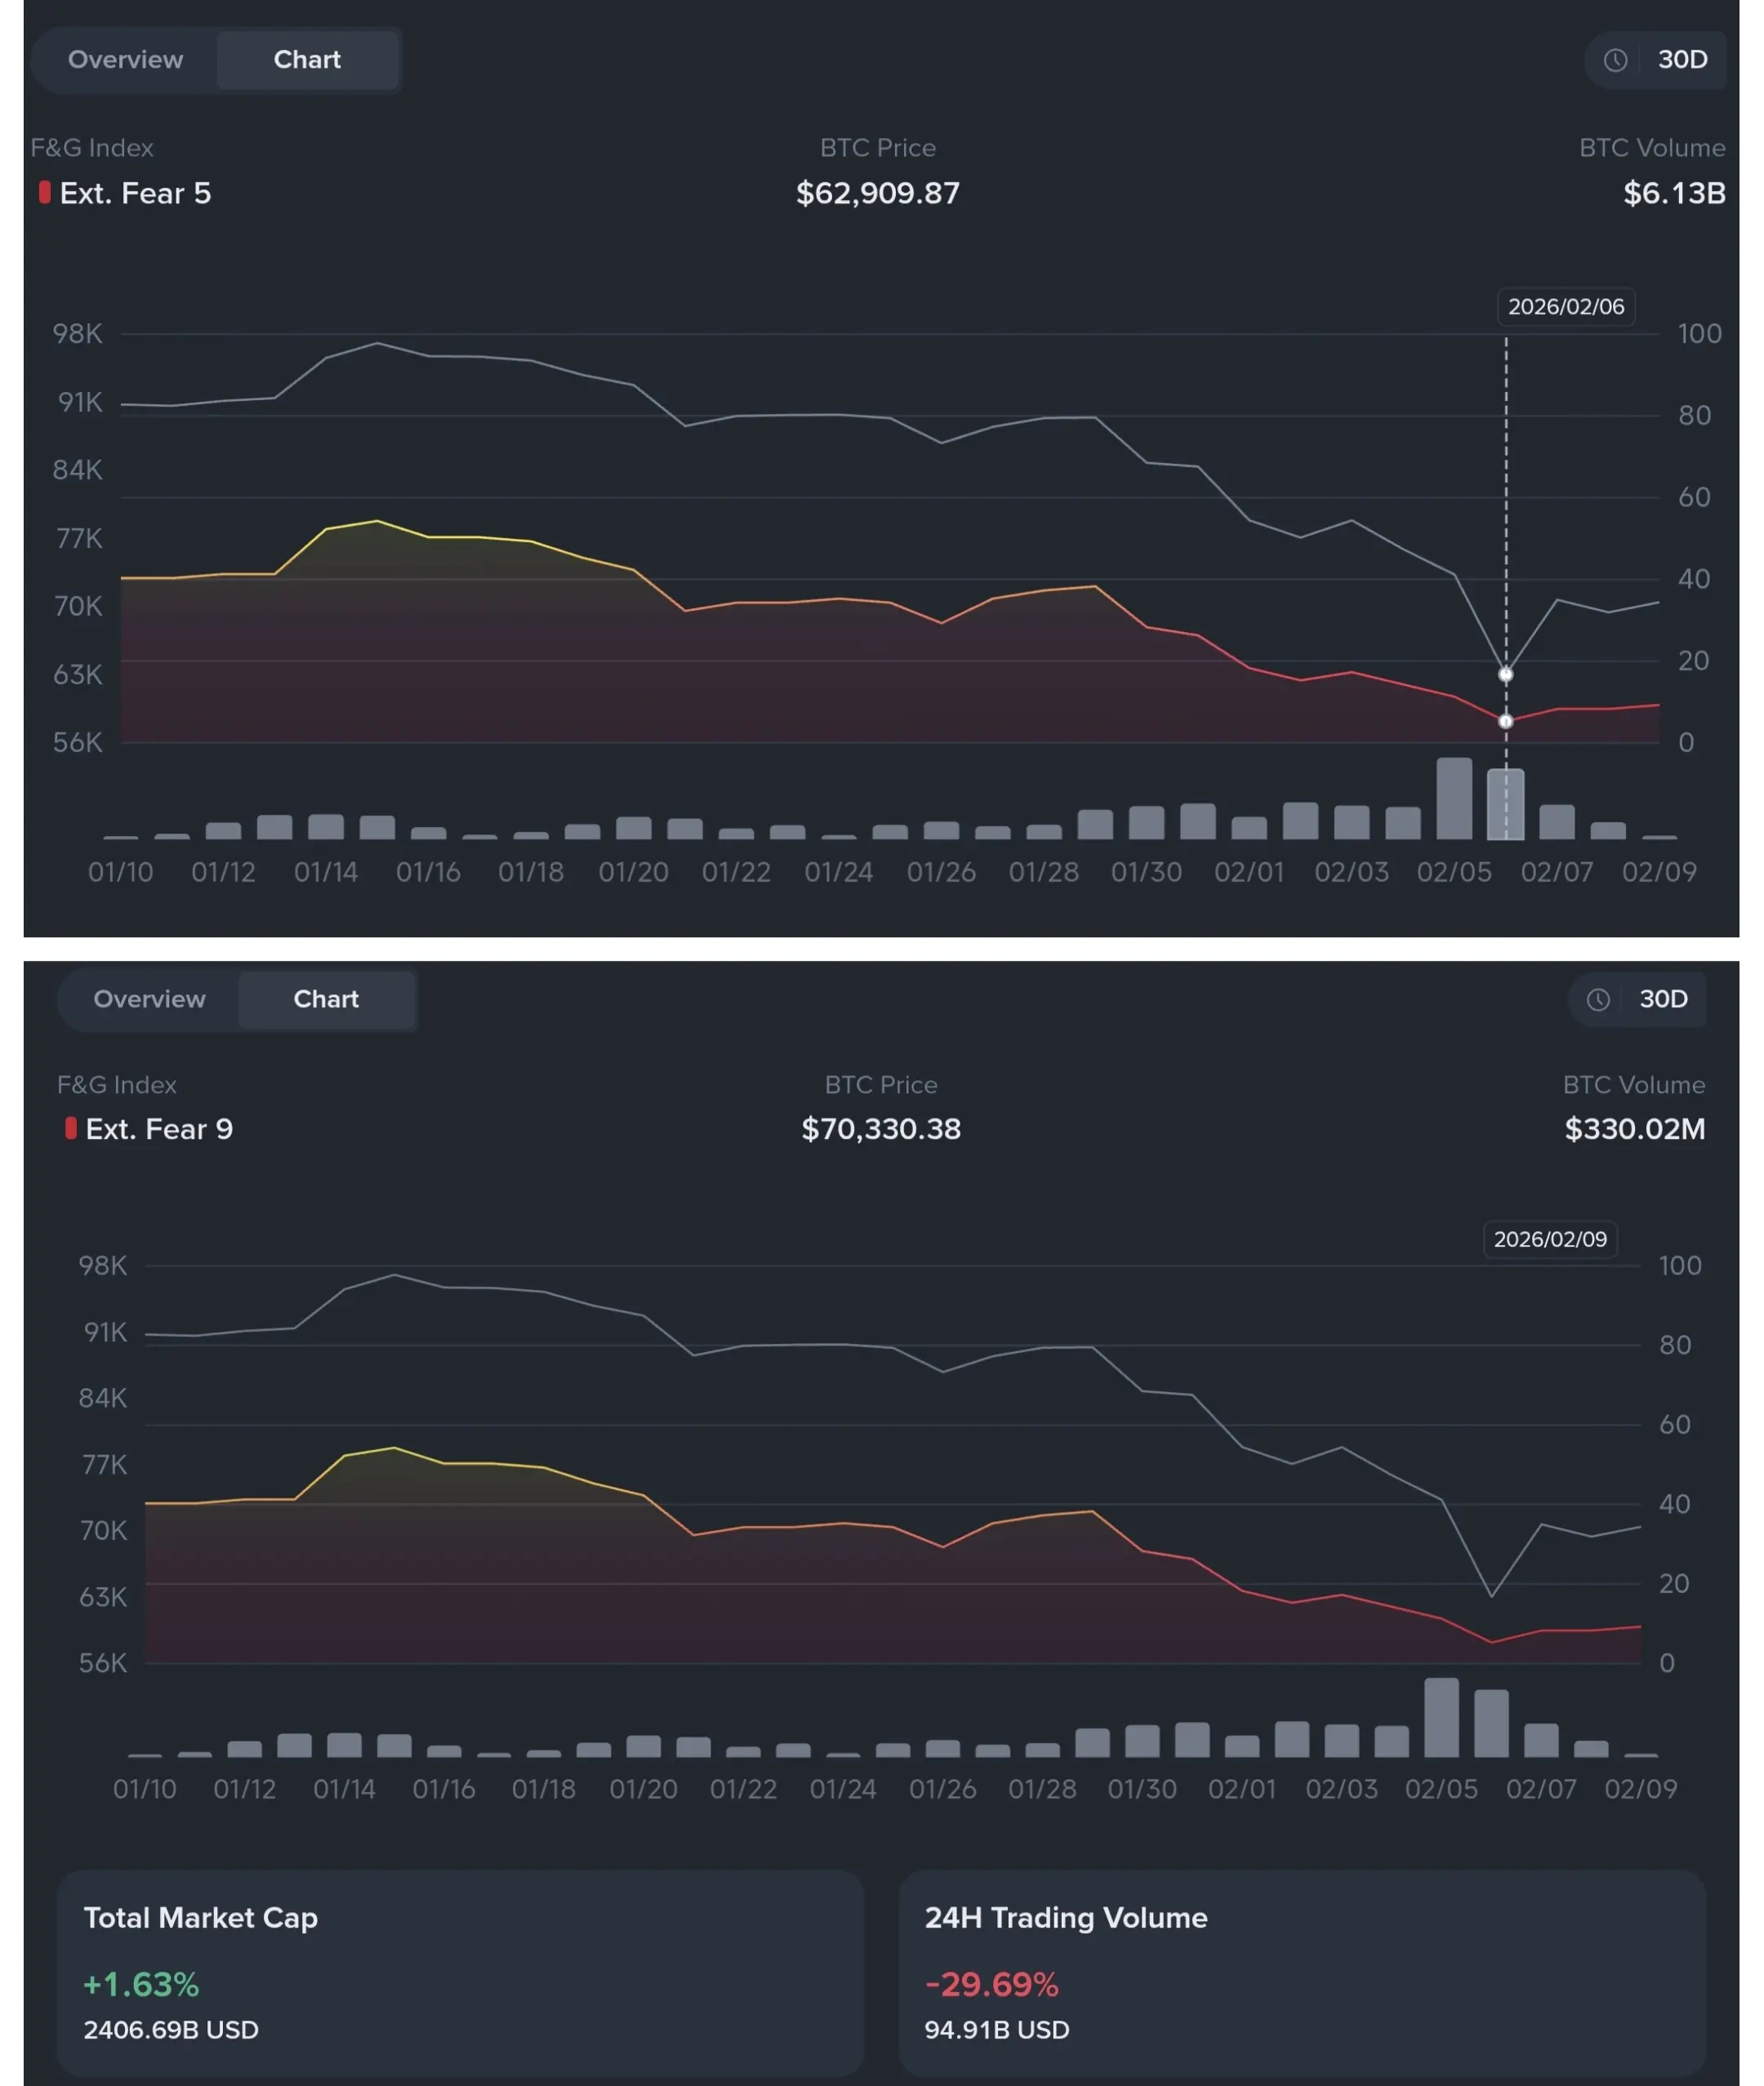The width and height of the screenshot is (1764, 2086).
Task: Open the Overview tab in bottom panel
Action: tap(149, 999)
